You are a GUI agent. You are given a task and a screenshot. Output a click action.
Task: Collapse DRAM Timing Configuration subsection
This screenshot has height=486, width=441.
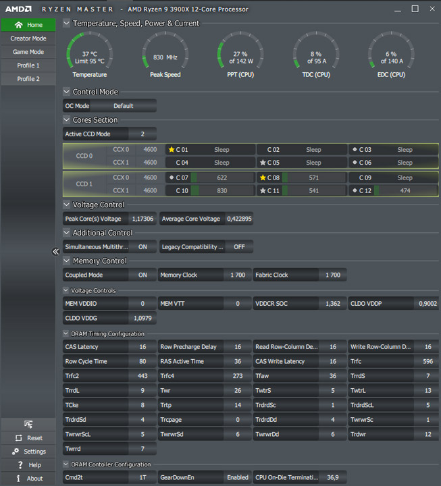pyautogui.click(x=66, y=333)
